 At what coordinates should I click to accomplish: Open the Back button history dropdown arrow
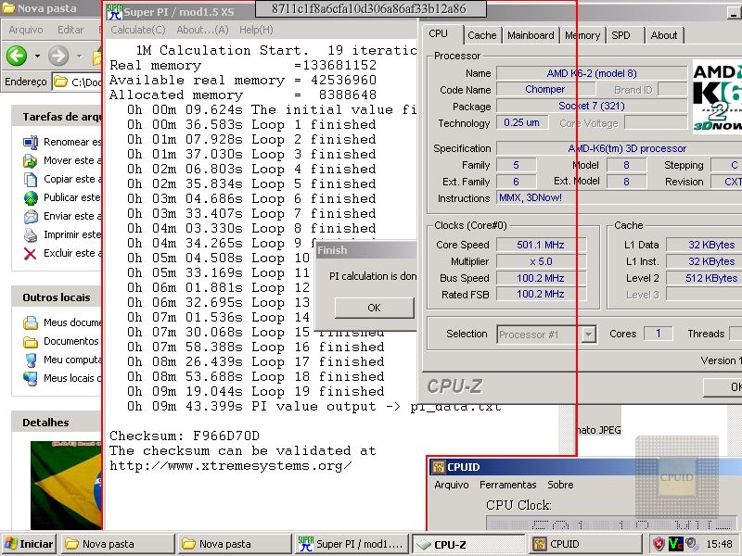click(x=37, y=57)
